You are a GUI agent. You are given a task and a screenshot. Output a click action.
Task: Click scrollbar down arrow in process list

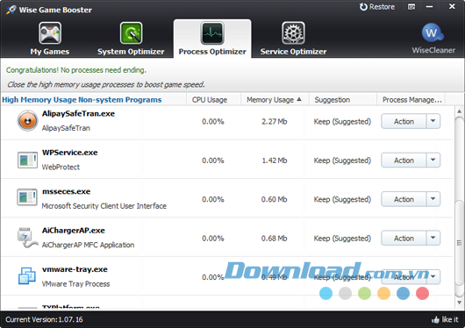coord(459,303)
